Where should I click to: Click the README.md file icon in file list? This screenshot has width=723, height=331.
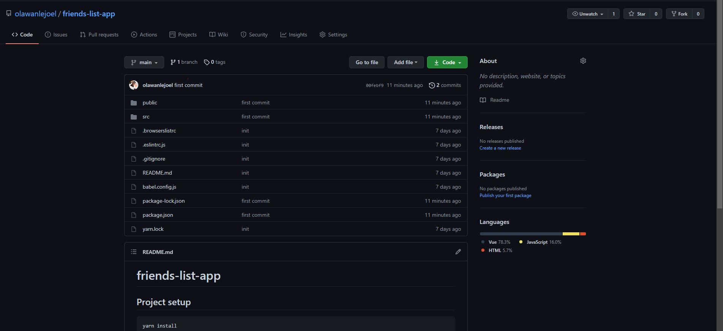(x=134, y=173)
